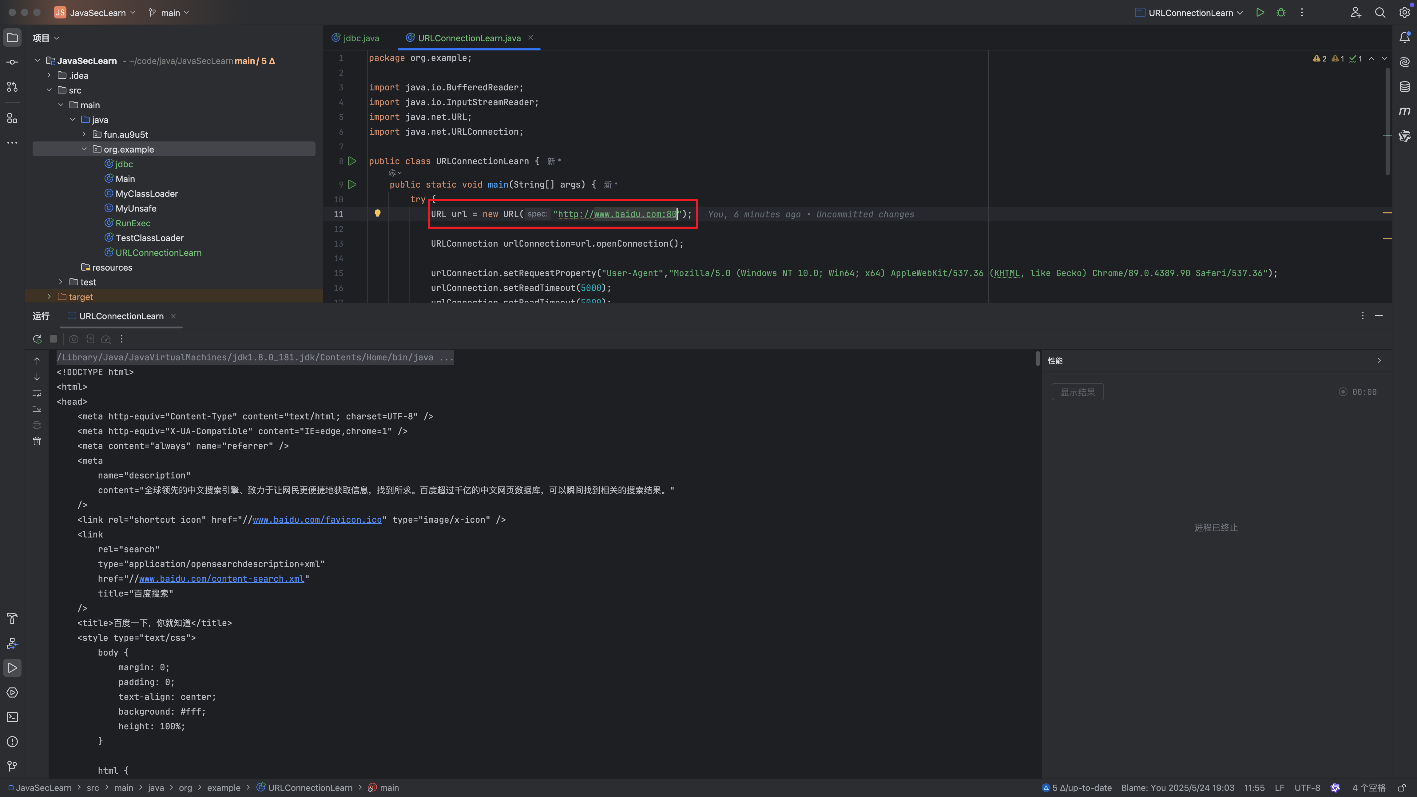Toggle scroll to end of console
Screen dimensions: 1417x797
coord(37,409)
